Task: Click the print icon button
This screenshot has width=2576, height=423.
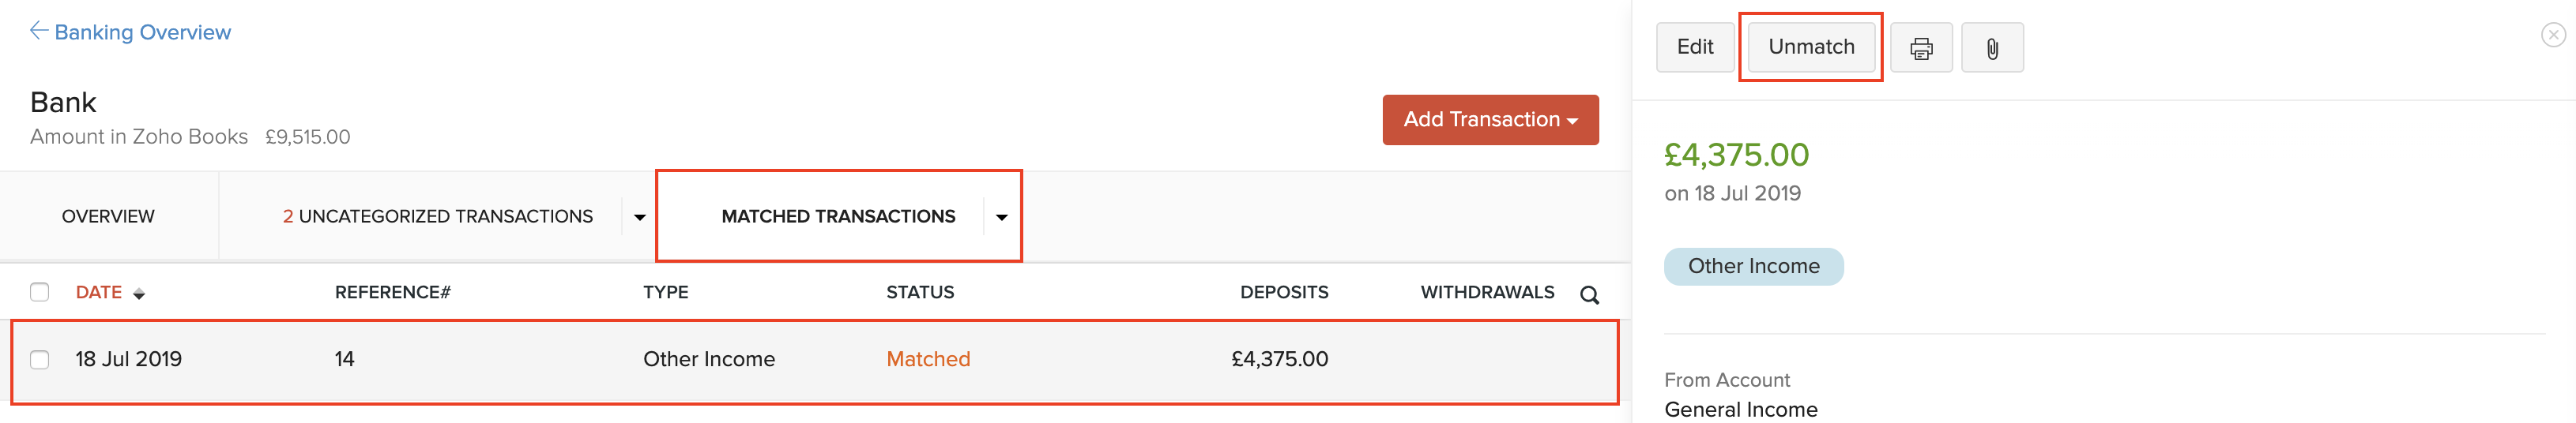Action: tap(1921, 48)
